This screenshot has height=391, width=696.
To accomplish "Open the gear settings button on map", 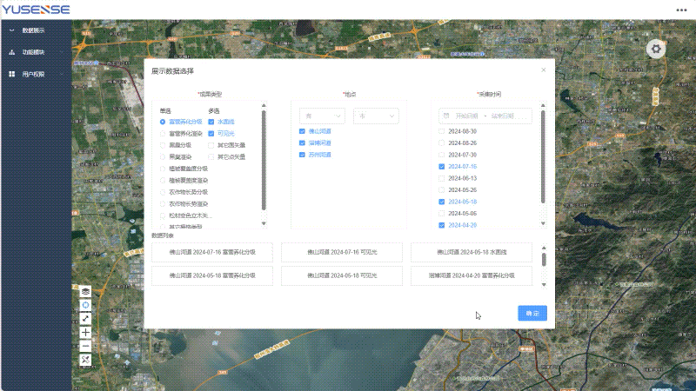I will tap(657, 50).
